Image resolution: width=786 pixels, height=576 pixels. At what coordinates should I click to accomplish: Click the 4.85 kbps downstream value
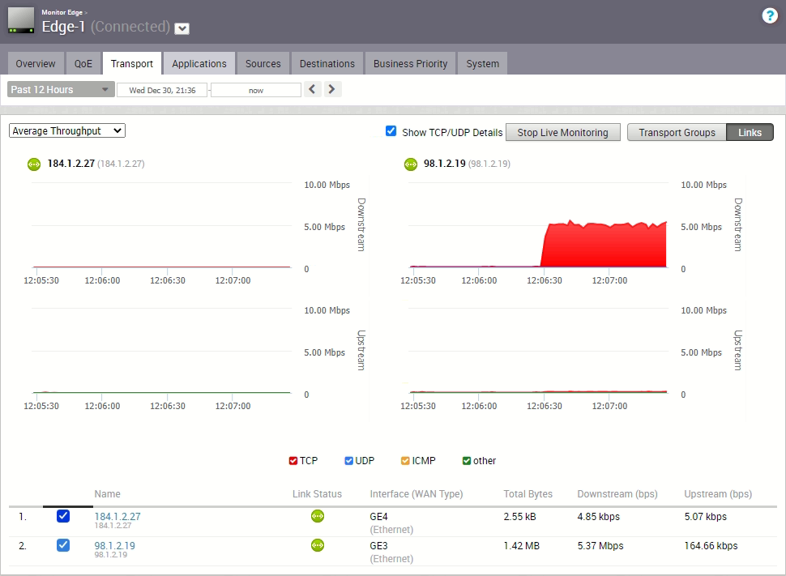coord(599,516)
